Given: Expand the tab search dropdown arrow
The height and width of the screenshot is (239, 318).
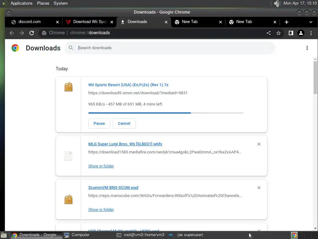Looking at the screenshot, I should tap(311, 22).
